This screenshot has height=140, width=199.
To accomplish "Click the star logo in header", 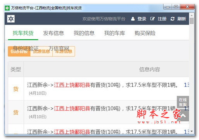I will (11, 19).
